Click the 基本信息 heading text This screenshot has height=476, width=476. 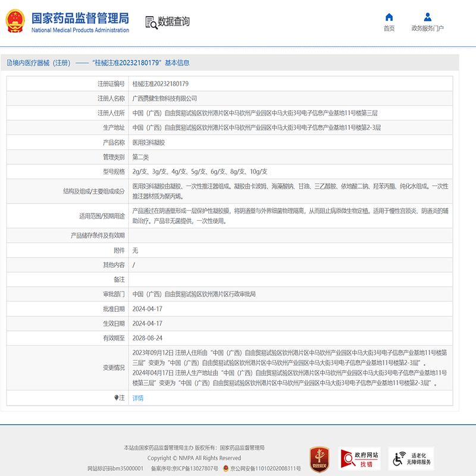177,63
